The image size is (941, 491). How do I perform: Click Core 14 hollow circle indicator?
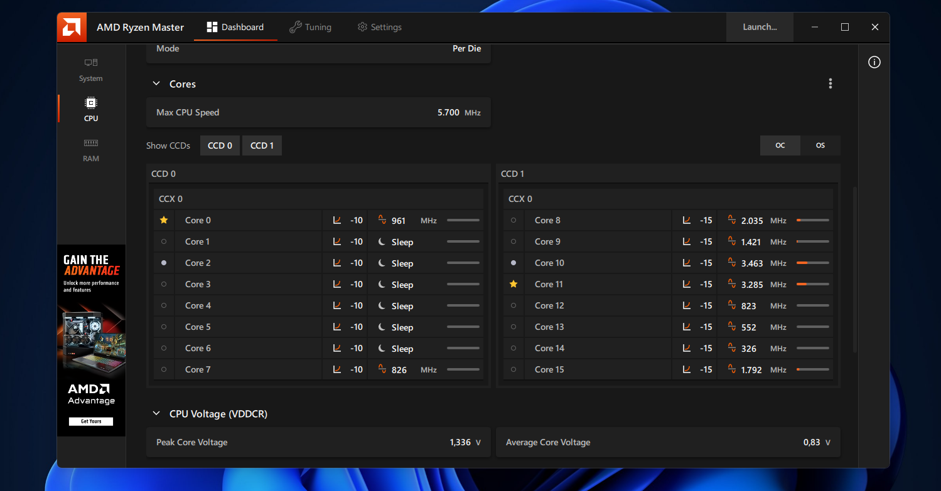tap(514, 348)
